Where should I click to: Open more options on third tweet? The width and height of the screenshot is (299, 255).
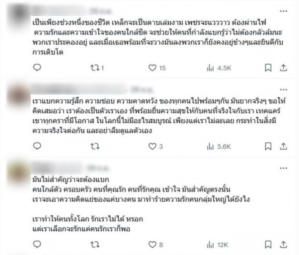point(283,168)
